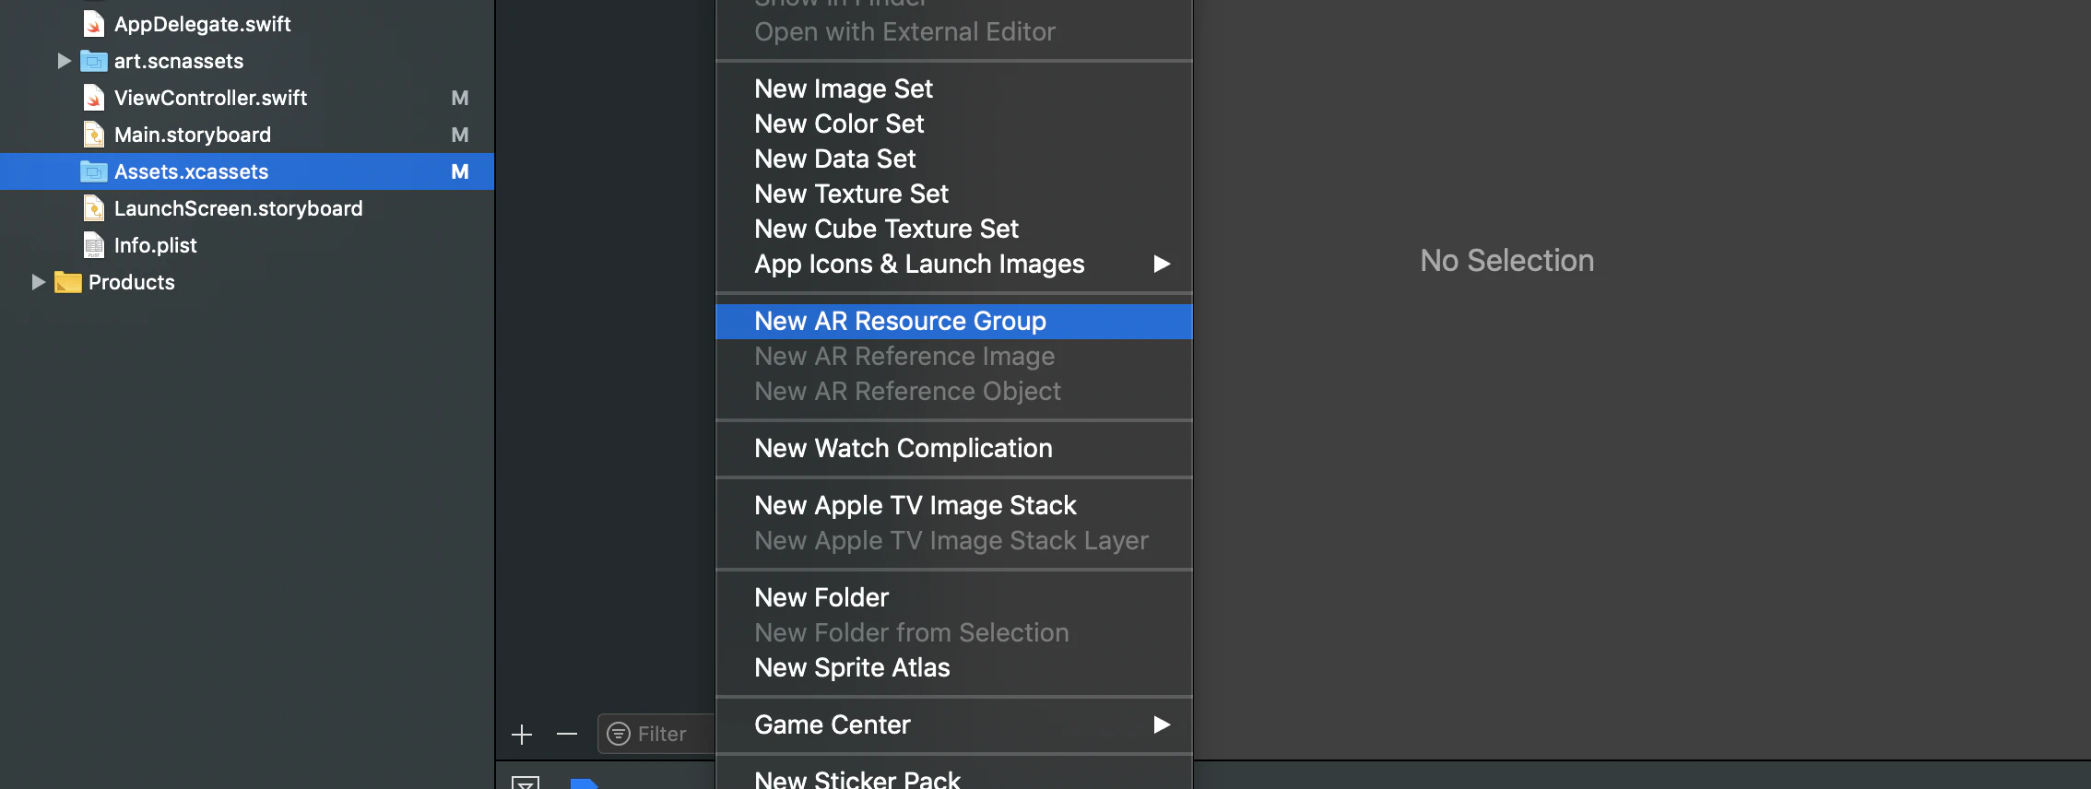Screen dimensions: 2091x789
Task: Choose New Watch Complication
Action: click(x=953, y=448)
